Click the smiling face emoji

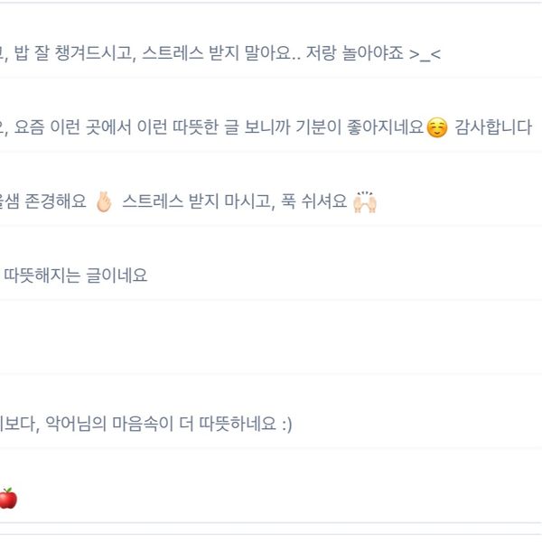[x=437, y=128]
